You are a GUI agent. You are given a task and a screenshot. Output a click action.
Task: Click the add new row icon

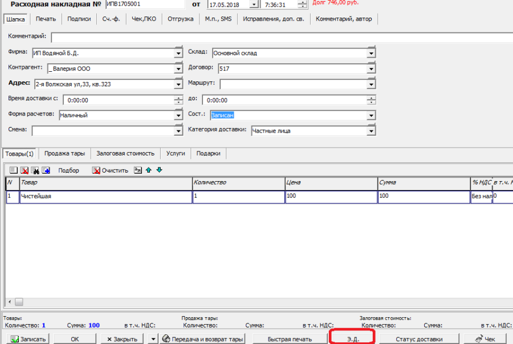point(14,170)
